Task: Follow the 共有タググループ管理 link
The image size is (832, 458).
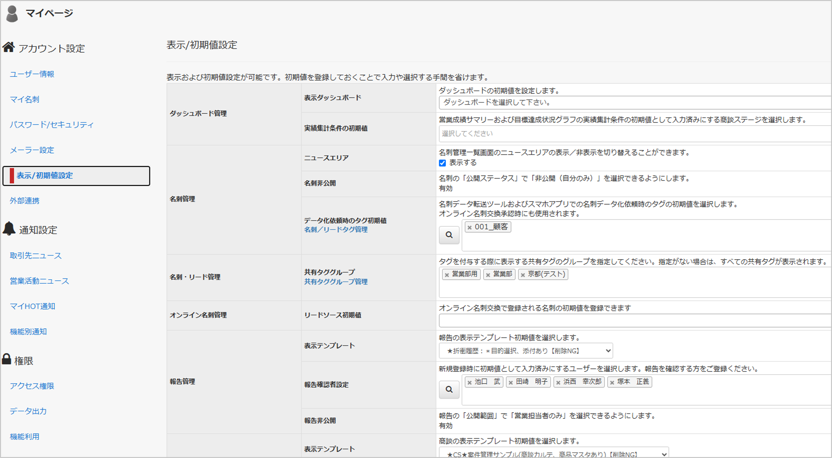Action: pyautogui.click(x=335, y=282)
